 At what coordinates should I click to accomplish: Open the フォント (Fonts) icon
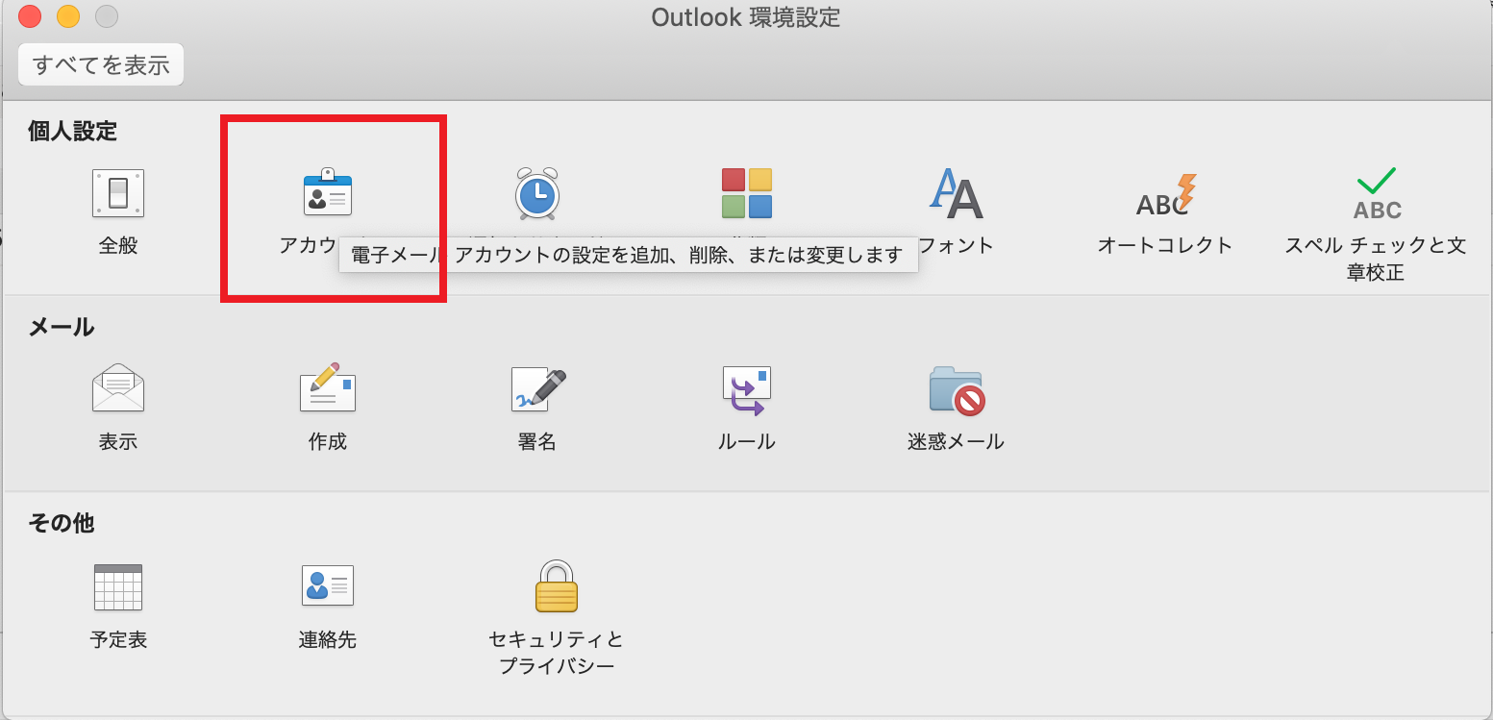coord(956,193)
